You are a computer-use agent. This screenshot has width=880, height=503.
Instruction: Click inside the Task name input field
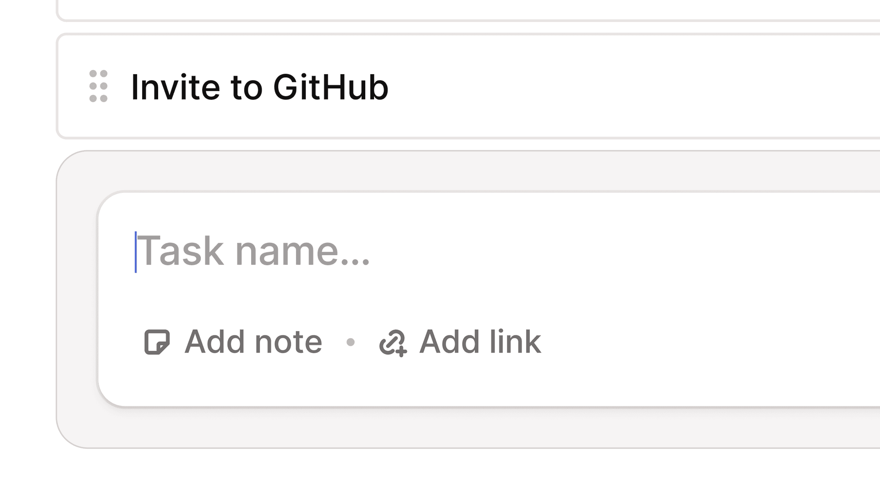(x=254, y=251)
